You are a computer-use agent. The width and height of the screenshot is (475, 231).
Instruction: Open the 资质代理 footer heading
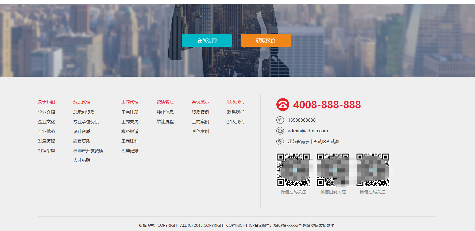click(82, 102)
